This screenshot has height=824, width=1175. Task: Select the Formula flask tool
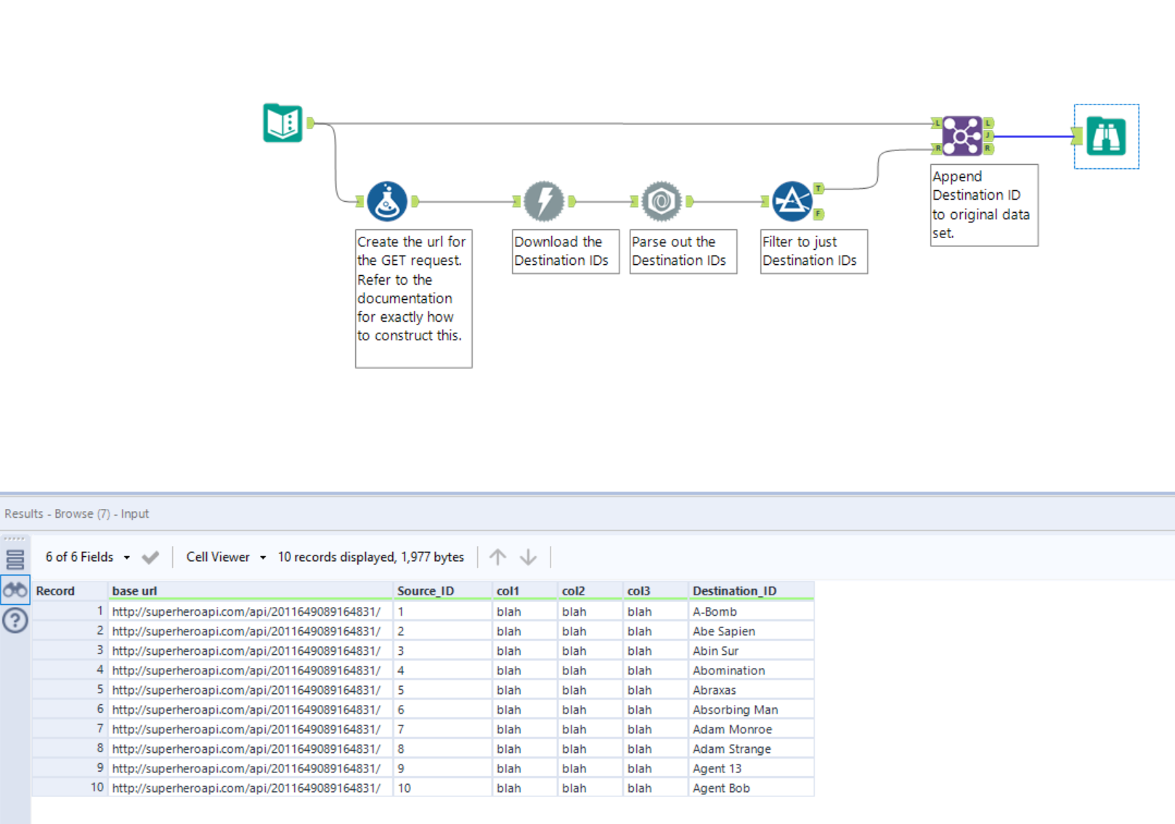pos(387,201)
